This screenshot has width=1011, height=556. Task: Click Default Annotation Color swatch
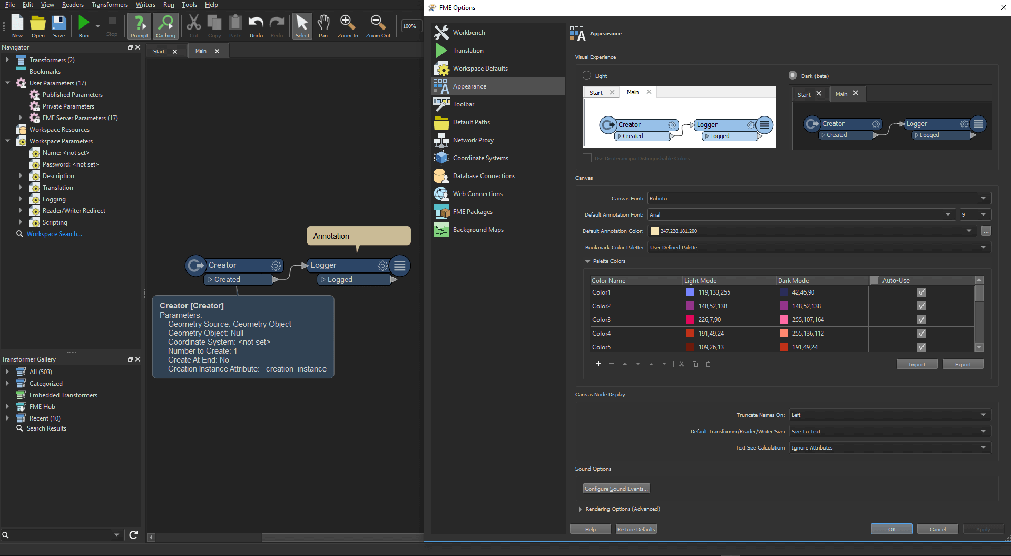(x=655, y=231)
